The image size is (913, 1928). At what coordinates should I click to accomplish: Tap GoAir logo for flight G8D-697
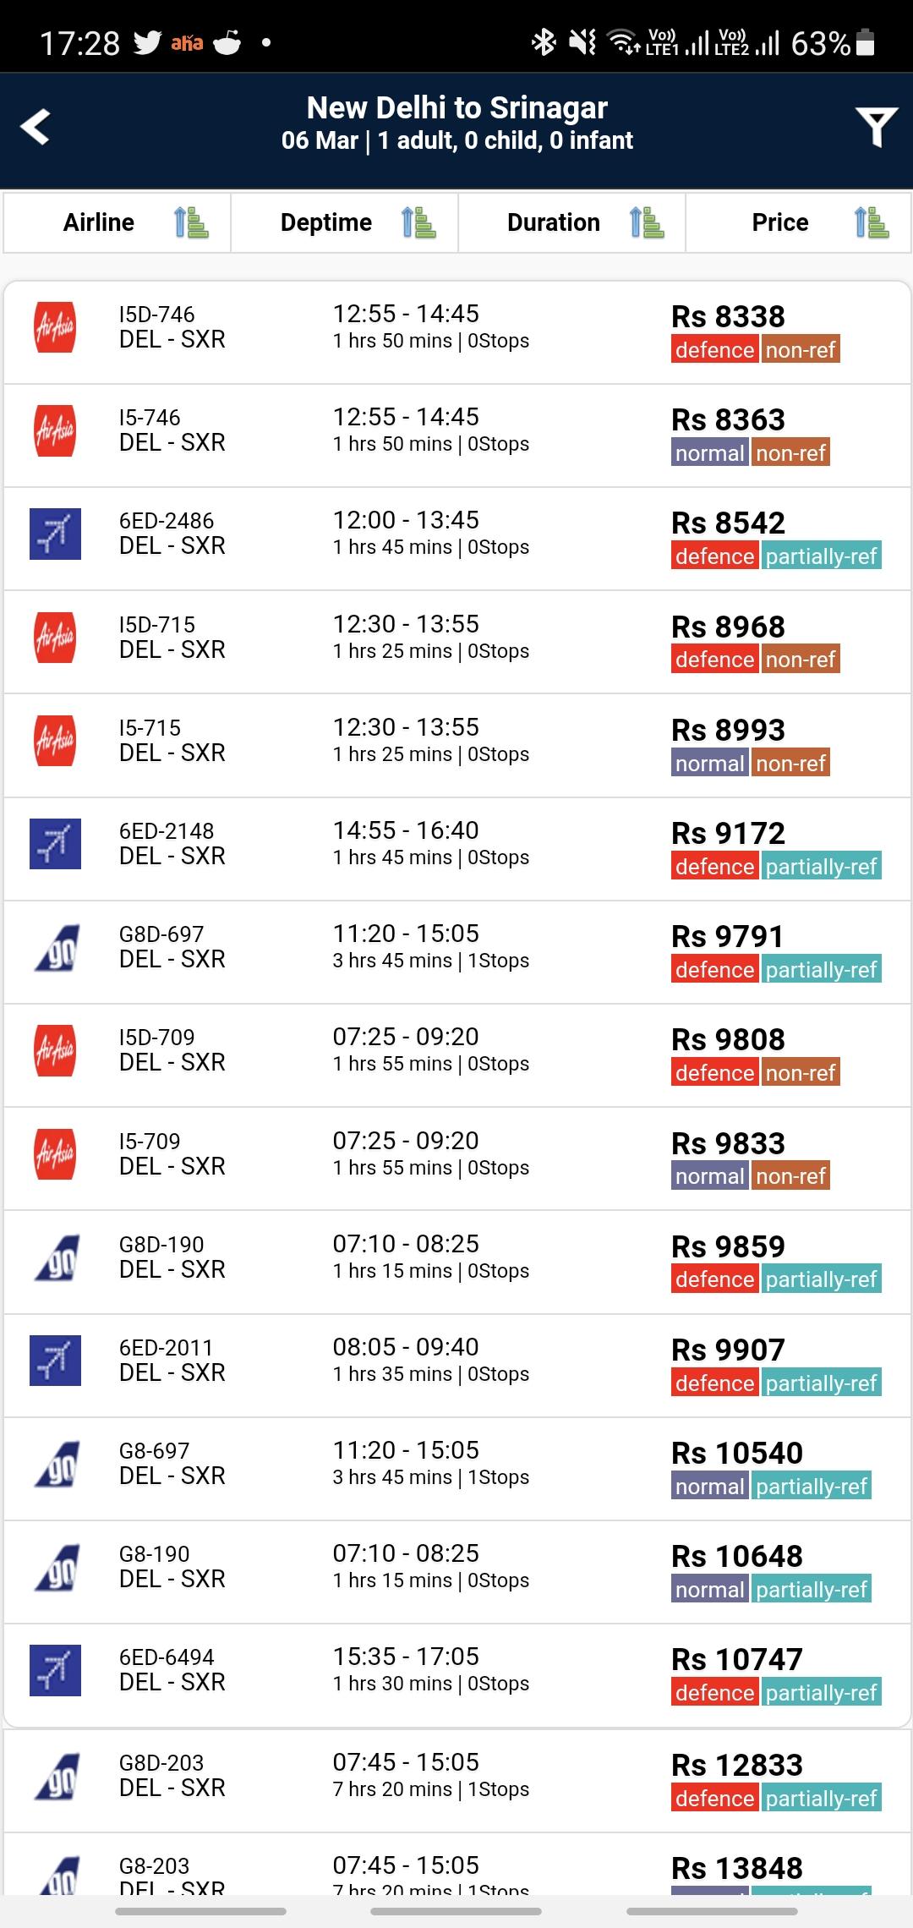pos(57,947)
